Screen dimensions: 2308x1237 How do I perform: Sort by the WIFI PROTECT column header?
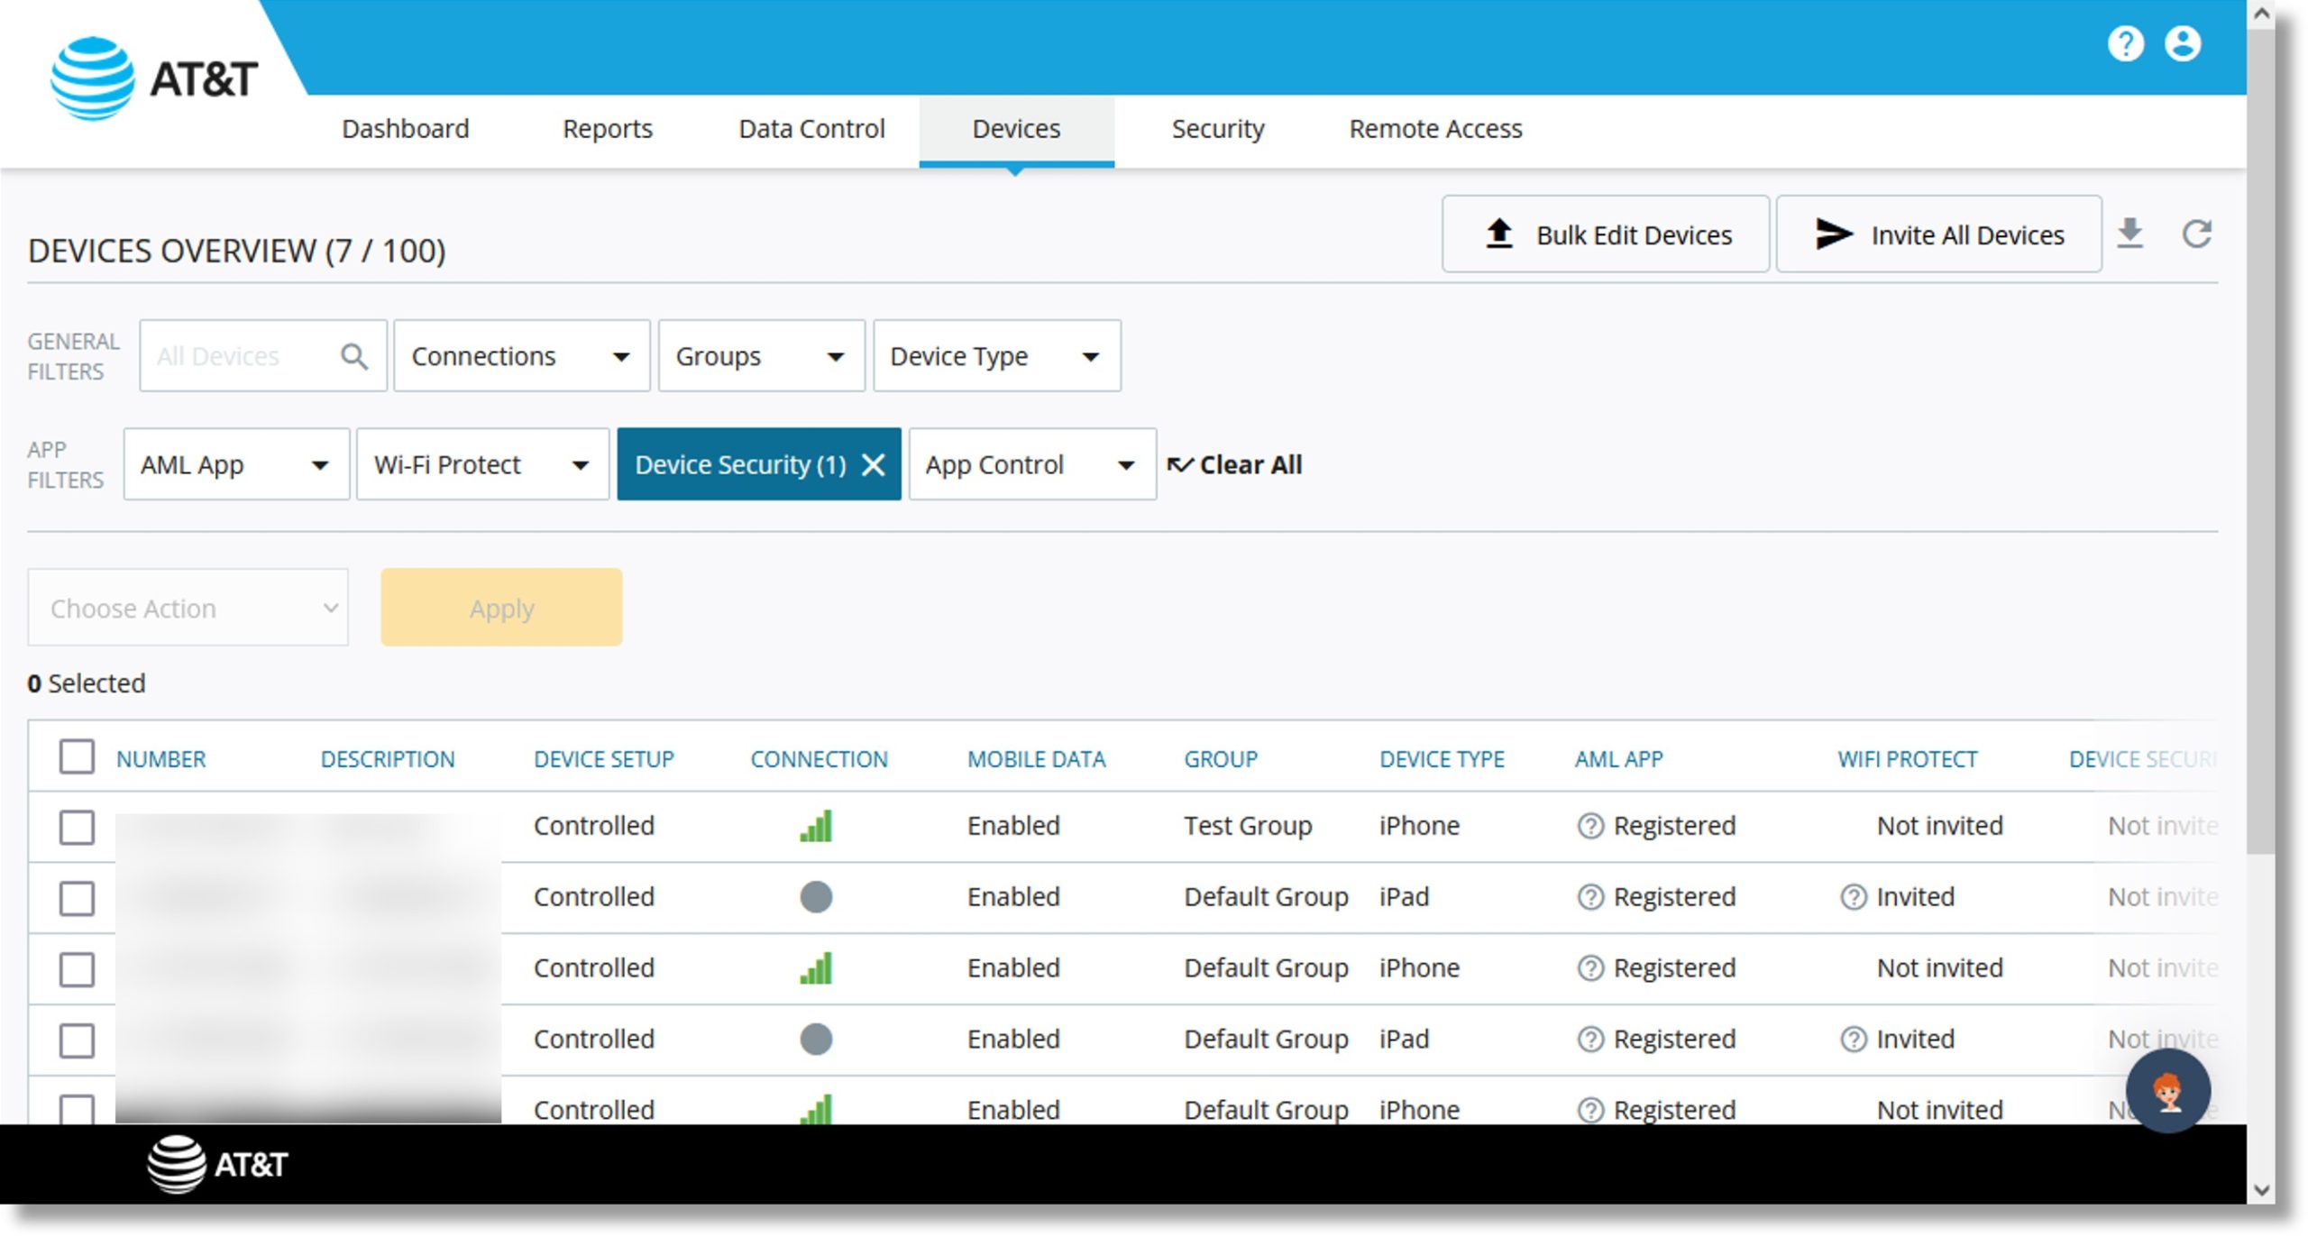pos(1908,759)
